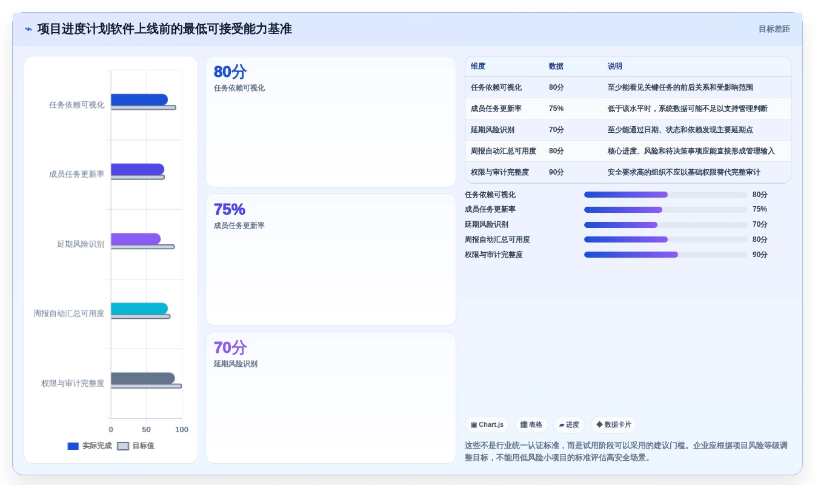Click the 数据卡片 tag
815x485 pixels.
[614, 425]
